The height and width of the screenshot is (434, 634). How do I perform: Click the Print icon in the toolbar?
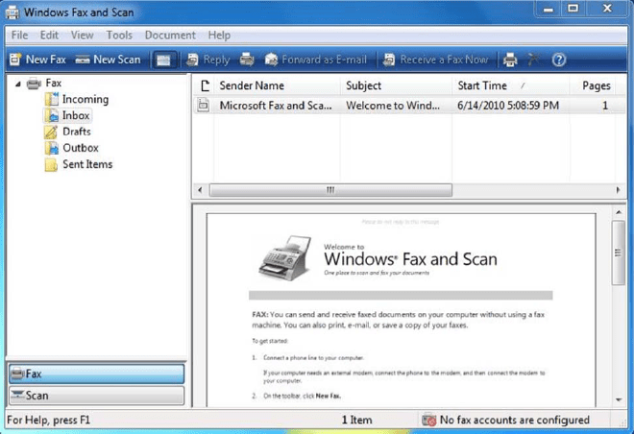[510, 60]
